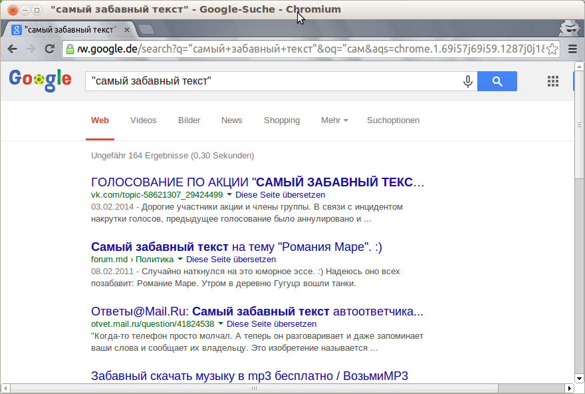Switch to the Videos search tab
Screen dimensions: 585x394
coord(144,120)
